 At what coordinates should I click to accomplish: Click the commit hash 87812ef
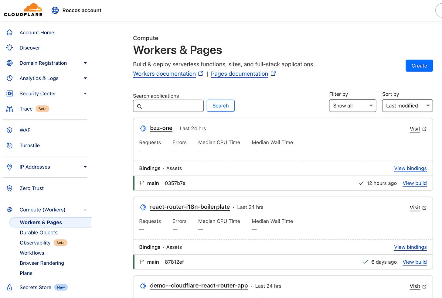pos(174,262)
